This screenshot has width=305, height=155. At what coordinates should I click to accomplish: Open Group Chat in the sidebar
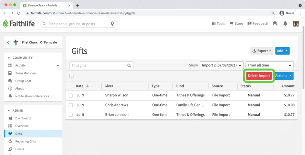pyautogui.click(x=23, y=81)
